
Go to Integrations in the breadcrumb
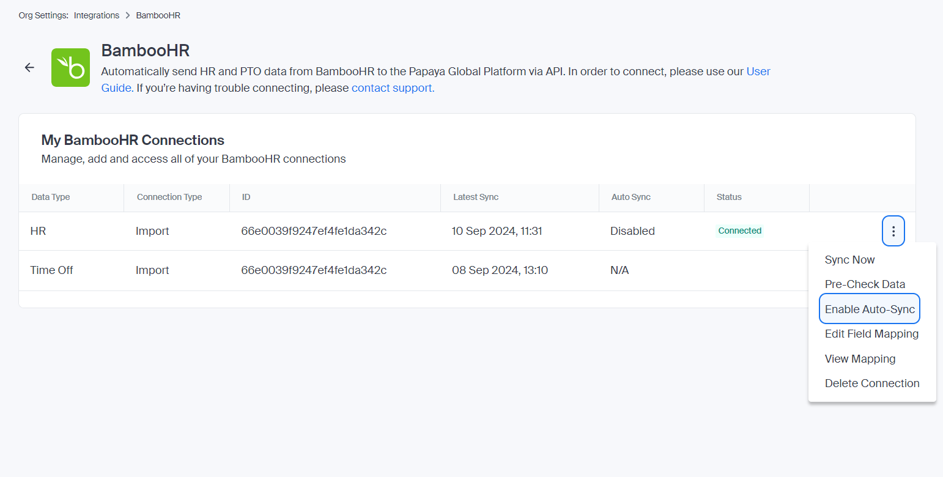click(97, 15)
